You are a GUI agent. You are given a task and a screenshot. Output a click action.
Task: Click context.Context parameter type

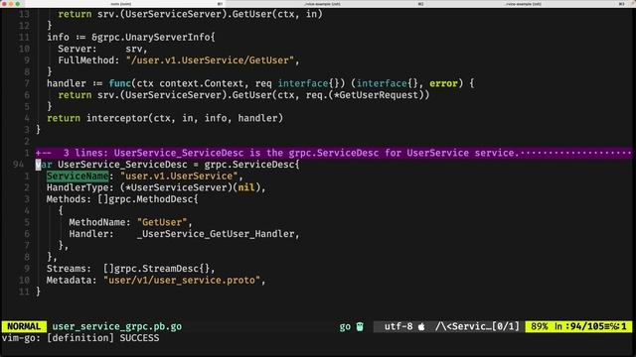pos(201,83)
